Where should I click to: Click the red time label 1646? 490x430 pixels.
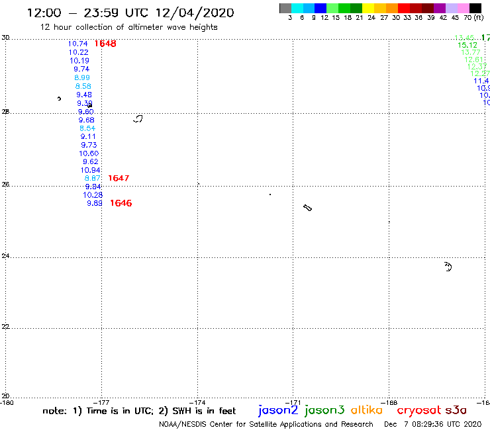(121, 203)
